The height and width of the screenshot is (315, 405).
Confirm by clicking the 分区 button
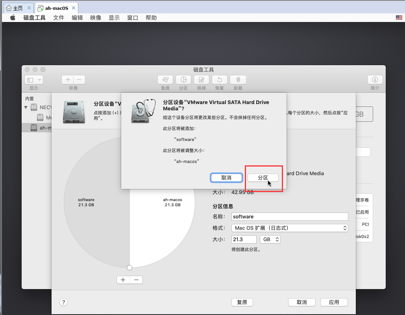263,178
